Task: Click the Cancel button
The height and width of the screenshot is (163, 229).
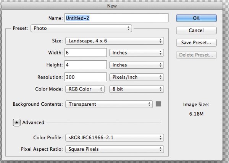Action: coord(196,30)
